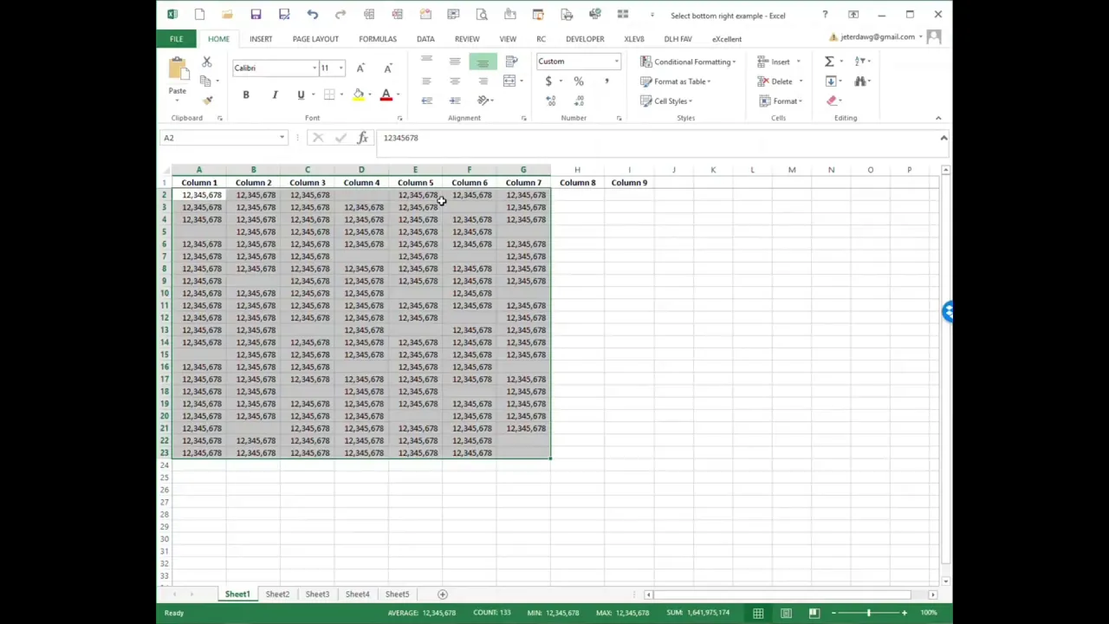The width and height of the screenshot is (1109, 624).
Task: Click Decrease Decimal icon
Action: click(578, 101)
